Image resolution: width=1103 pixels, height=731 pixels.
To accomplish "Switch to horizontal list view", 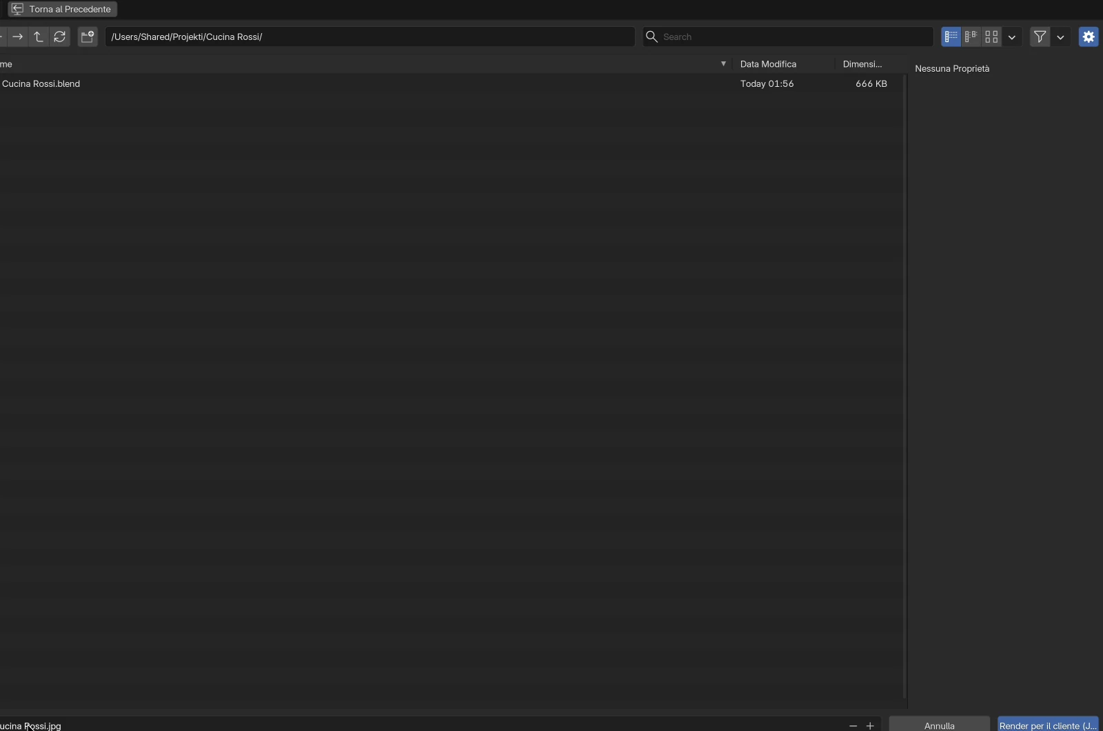I will [971, 37].
